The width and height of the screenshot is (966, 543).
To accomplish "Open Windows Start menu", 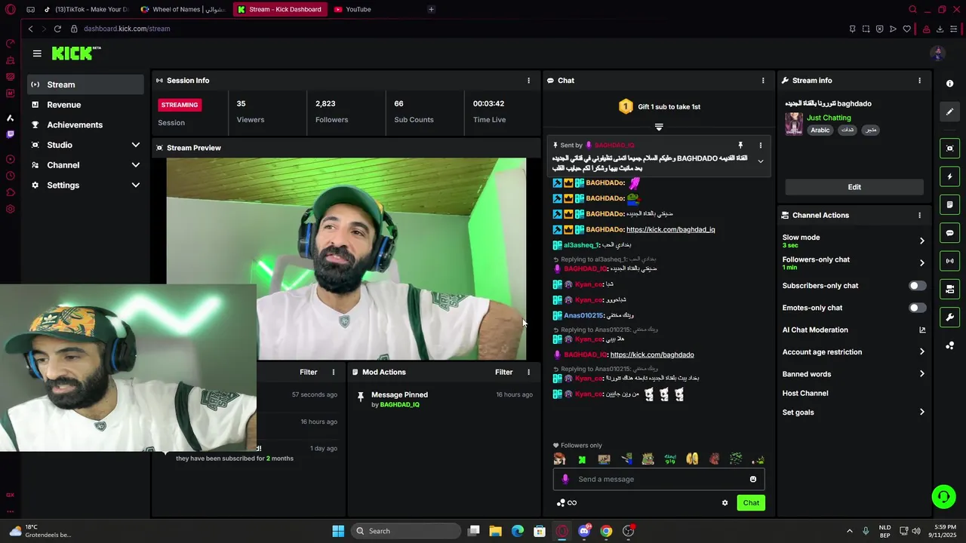I will coord(338,531).
